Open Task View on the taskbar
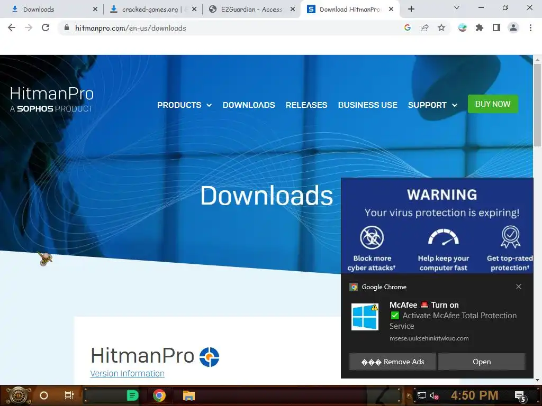The image size is (542, 406). 69,395
